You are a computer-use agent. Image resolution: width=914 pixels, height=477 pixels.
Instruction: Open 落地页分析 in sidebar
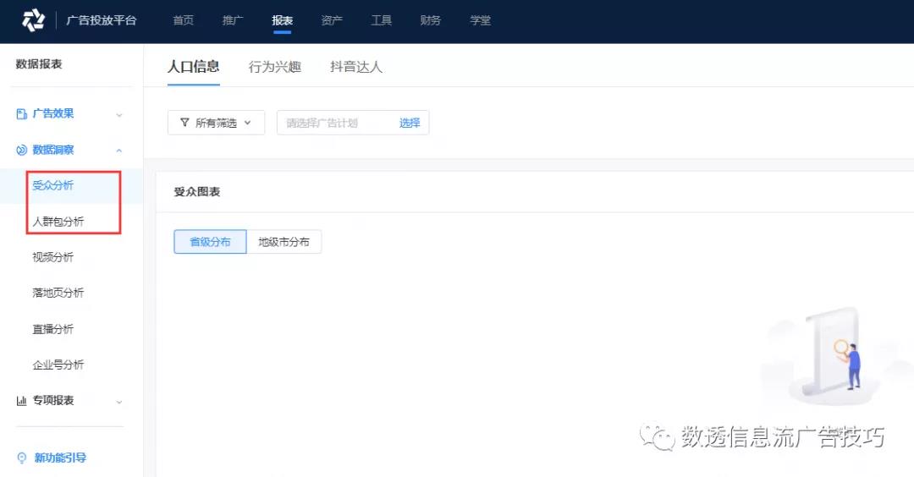[x=58, y=293]
